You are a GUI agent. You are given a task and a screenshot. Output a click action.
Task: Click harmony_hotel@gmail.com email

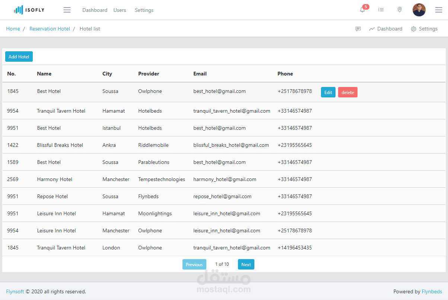pos(225,179)
